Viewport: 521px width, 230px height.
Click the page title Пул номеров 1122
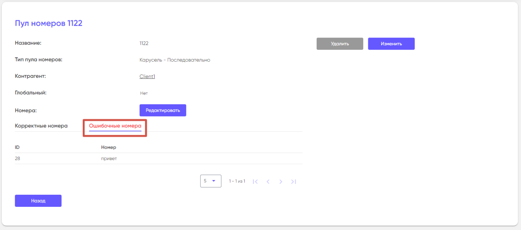click(49, 24)
